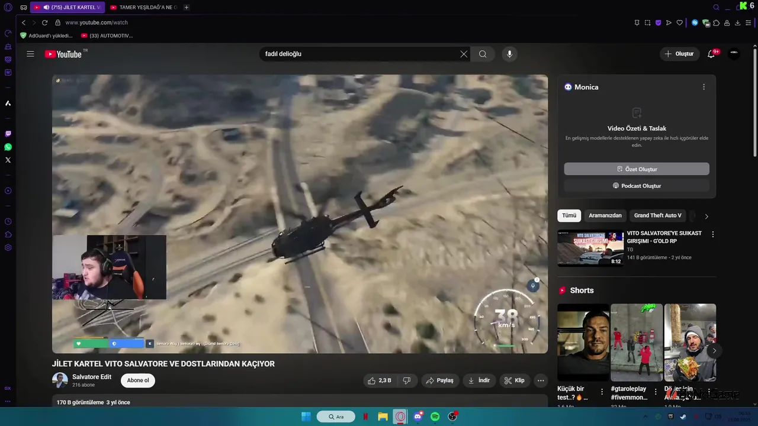The width and height of the screenshot is (758, 426).
Task: Select the Tümü filter chip
Action: coord(569,215)
